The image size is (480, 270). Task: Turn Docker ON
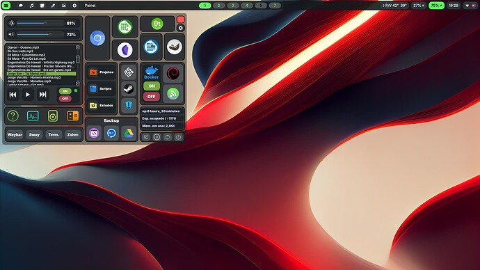[152, 86]
